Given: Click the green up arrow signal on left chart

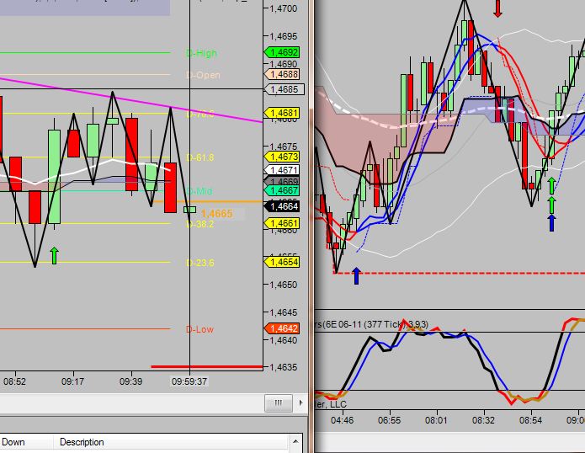Looking at the screenshot, I should pos(54,255).
